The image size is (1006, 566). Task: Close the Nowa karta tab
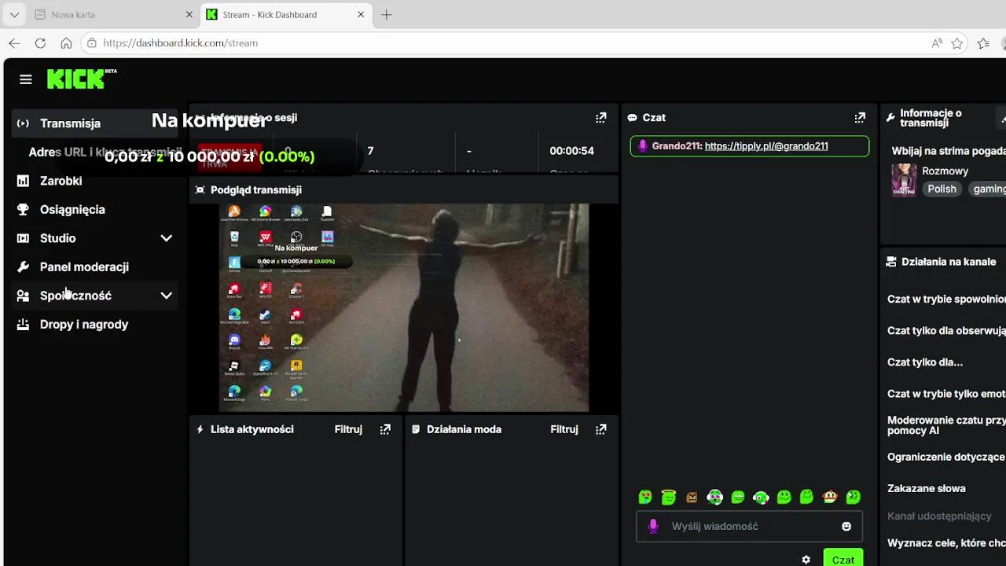(189, 14)
